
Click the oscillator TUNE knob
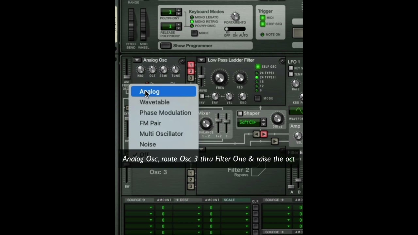[x=175, y=69]
